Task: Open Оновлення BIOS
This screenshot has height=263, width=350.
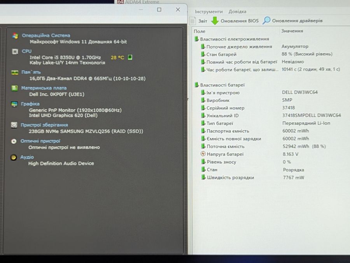Action: tap(240, 21)
